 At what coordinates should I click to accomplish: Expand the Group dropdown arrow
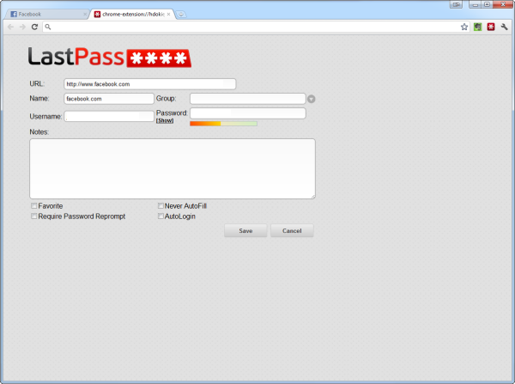click(x=311, y=99)
